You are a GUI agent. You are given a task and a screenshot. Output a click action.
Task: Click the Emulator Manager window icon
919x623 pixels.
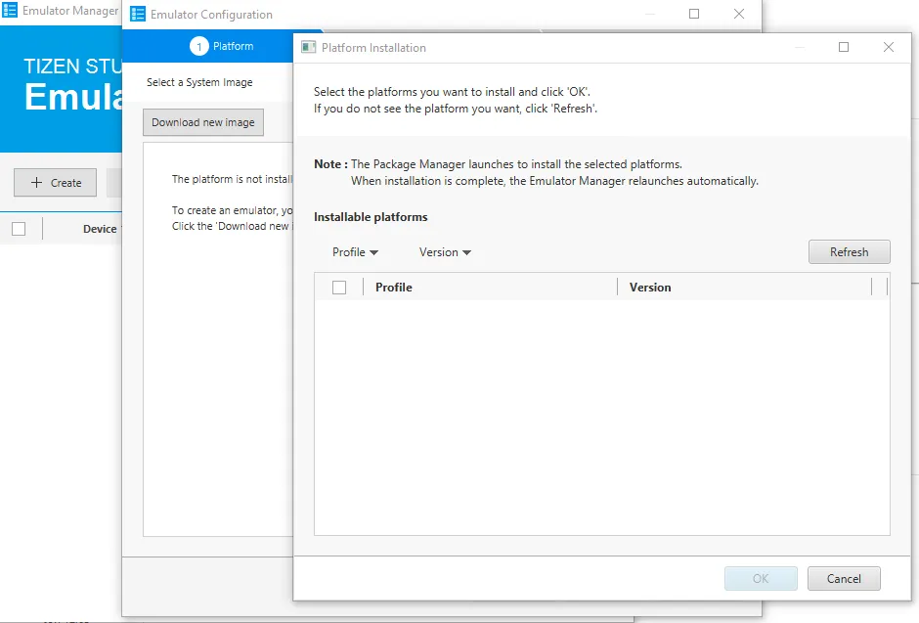point(10,10)
